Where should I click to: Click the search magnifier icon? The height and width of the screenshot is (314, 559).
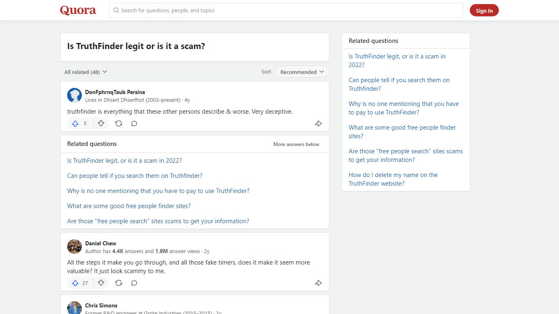pos(116,10)
